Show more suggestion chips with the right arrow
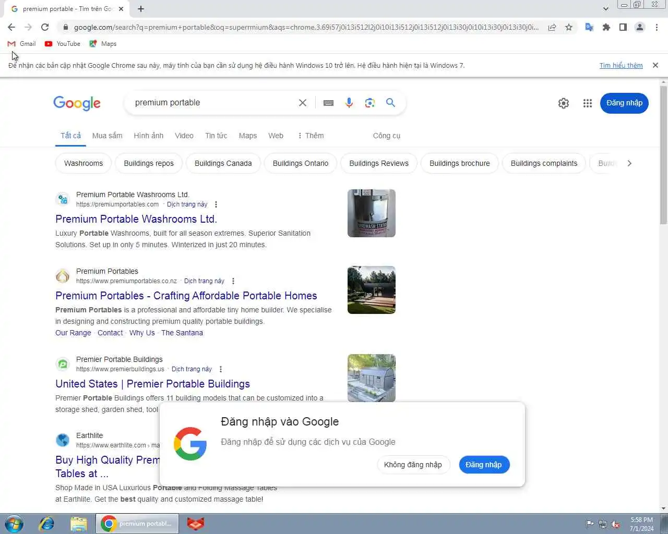Viewport: 668px width, 534px height. click(x=629, y=163)
